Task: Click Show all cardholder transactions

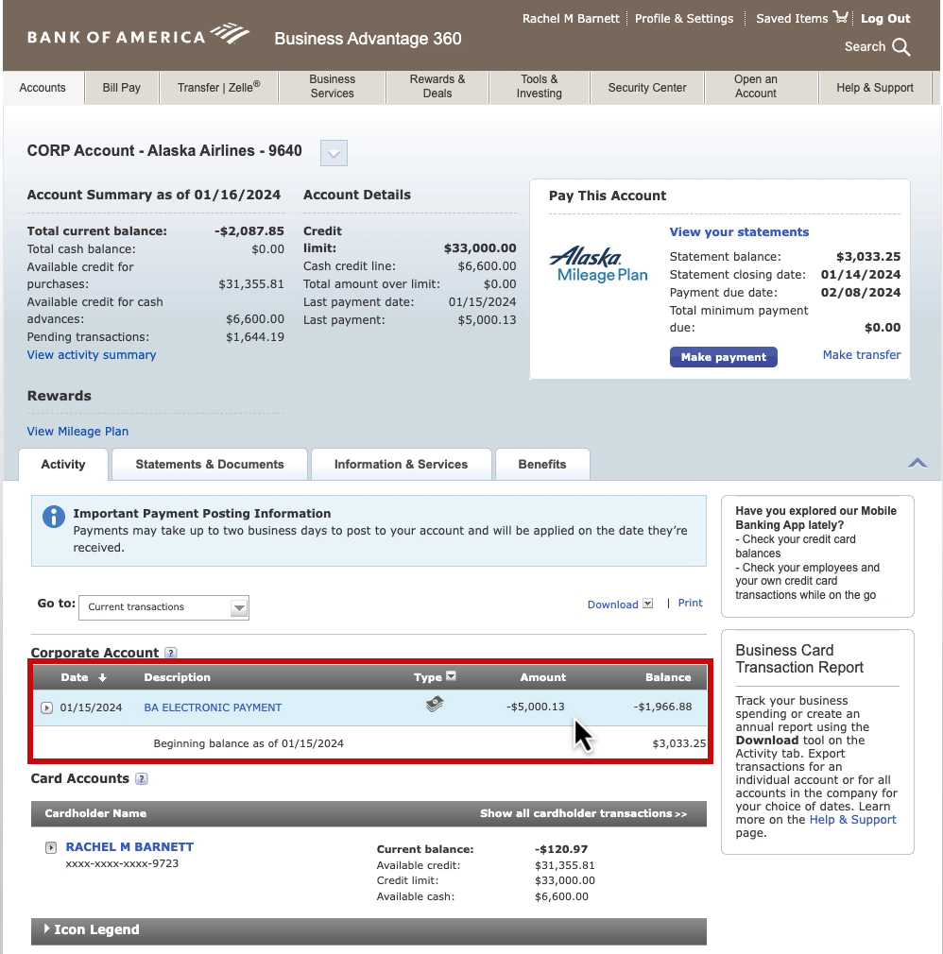Action: coord(583,813)
